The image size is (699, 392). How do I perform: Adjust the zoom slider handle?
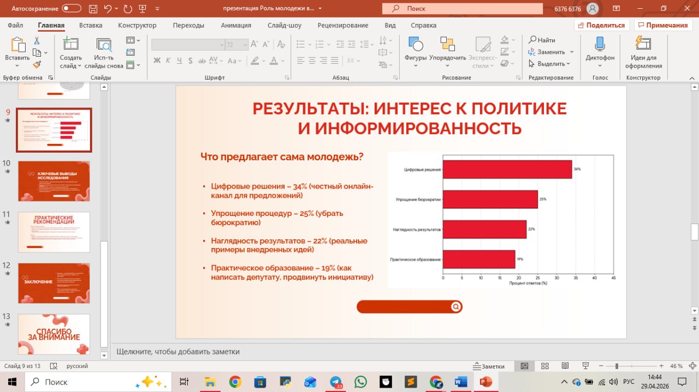tap(617, 366)
